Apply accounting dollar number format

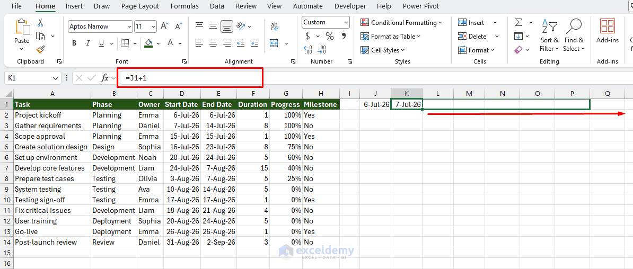[308, 37]
